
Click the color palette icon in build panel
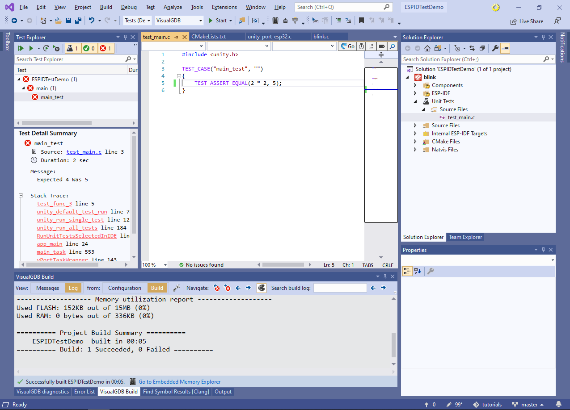(262, 288)
